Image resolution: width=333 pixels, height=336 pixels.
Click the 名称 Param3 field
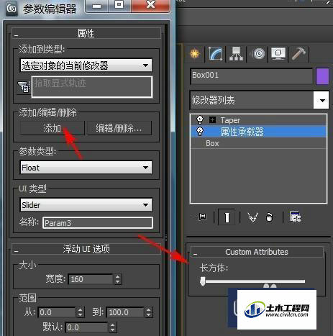tap(98, 223)
